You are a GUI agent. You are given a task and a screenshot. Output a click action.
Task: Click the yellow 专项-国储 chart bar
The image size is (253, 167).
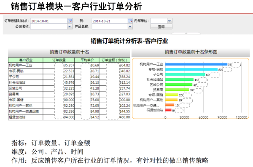point(172,95)
